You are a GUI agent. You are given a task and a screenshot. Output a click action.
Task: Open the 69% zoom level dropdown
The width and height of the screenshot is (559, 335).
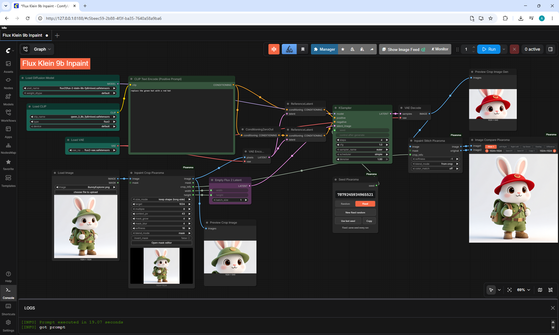523,290
